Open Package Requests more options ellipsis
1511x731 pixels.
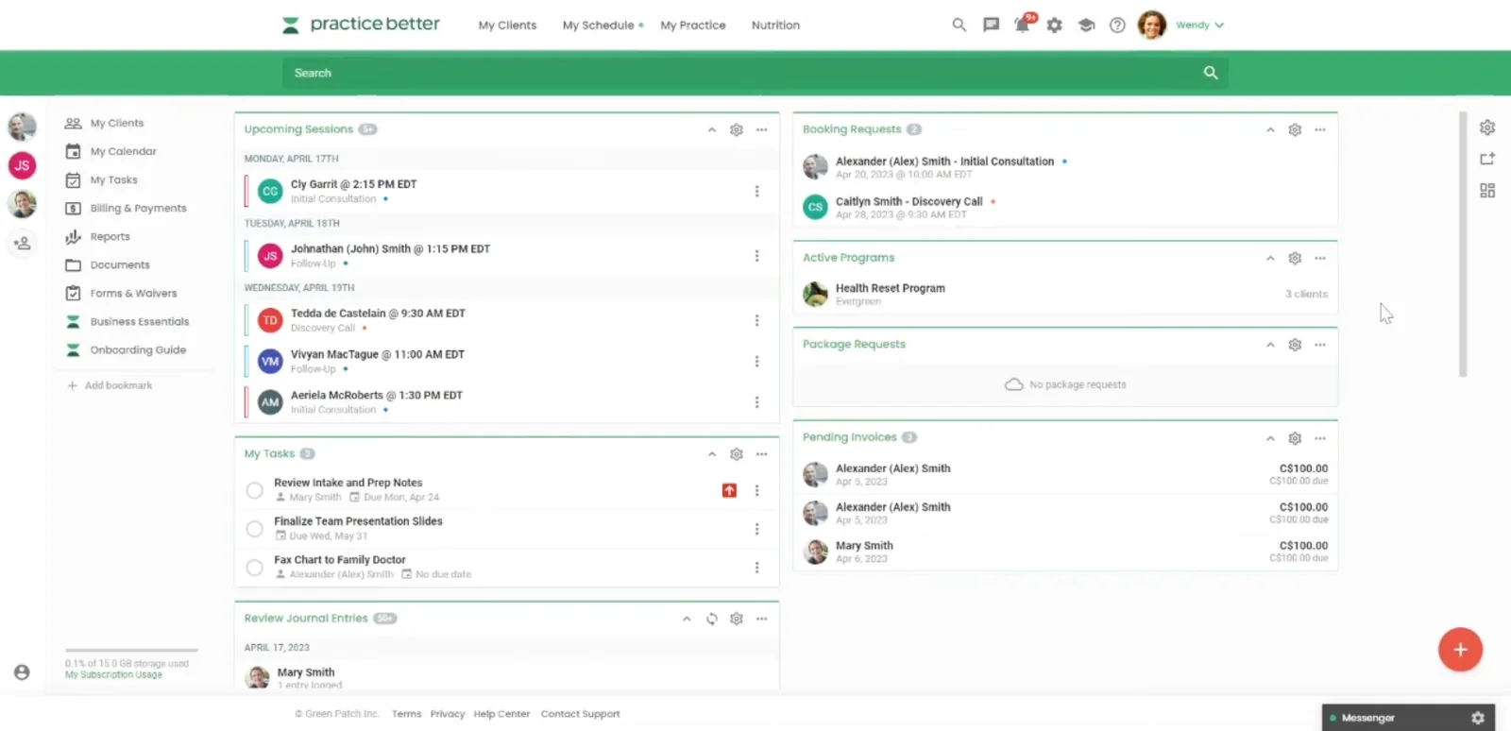[1320, 345]
